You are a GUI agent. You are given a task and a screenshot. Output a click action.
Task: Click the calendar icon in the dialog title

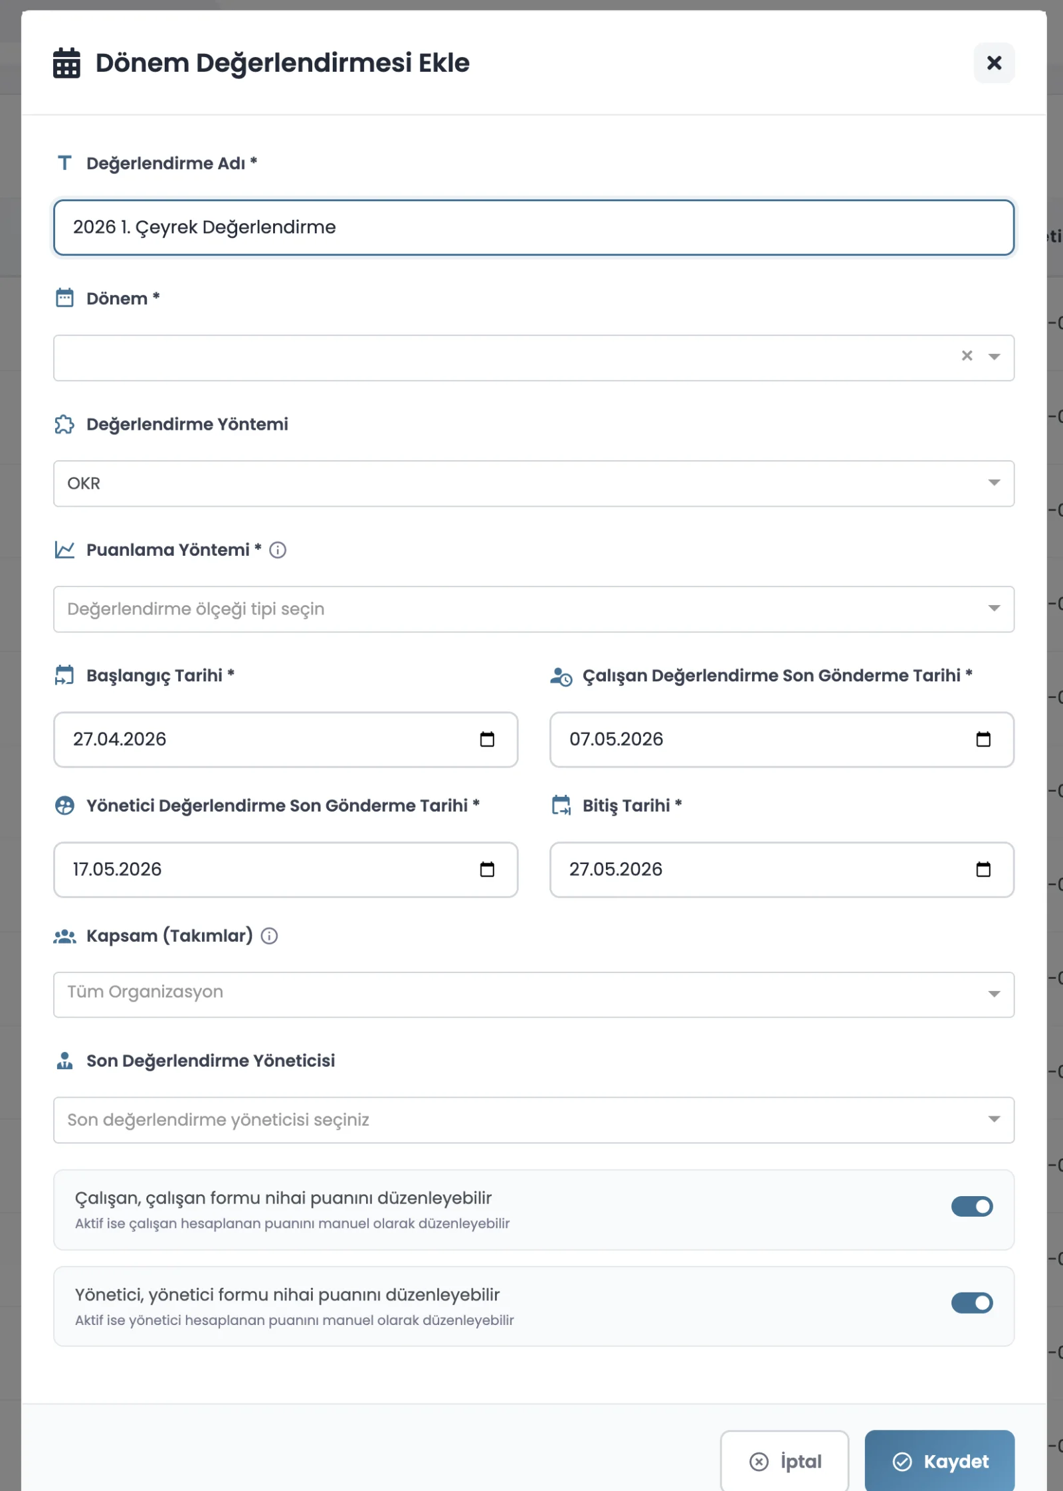coord(66,63)
